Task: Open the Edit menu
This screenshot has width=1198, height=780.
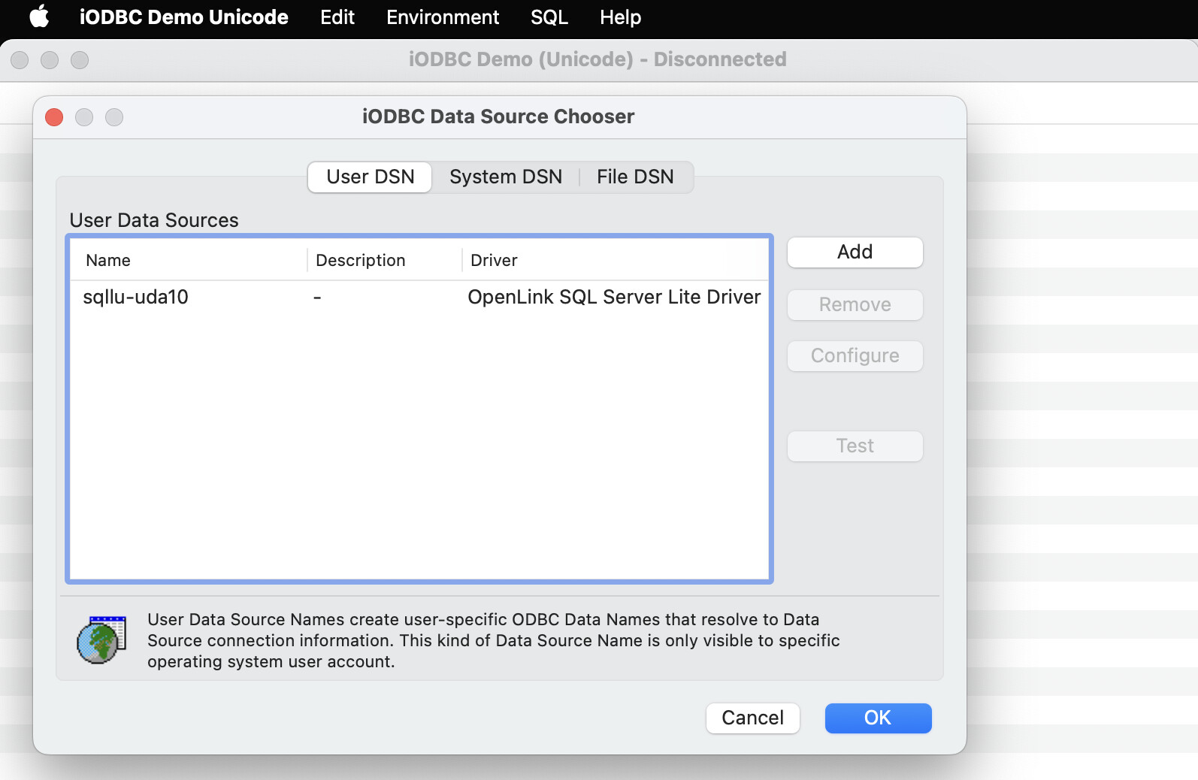Action: tap(337, 17)
